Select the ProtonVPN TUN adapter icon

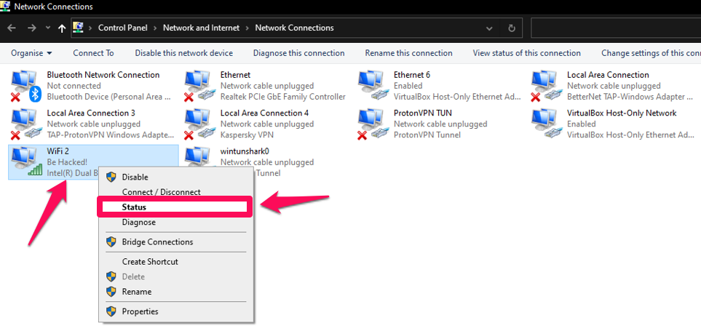(x=373, y=124)
